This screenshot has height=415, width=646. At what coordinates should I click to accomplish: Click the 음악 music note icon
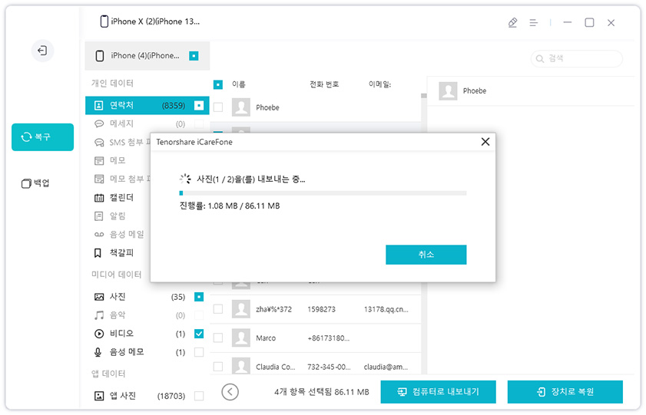click(99, 315)
